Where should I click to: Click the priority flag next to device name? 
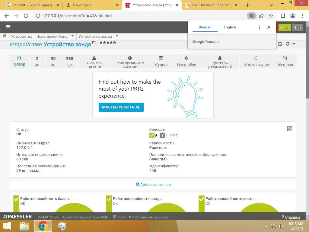(x=94, y=42)
